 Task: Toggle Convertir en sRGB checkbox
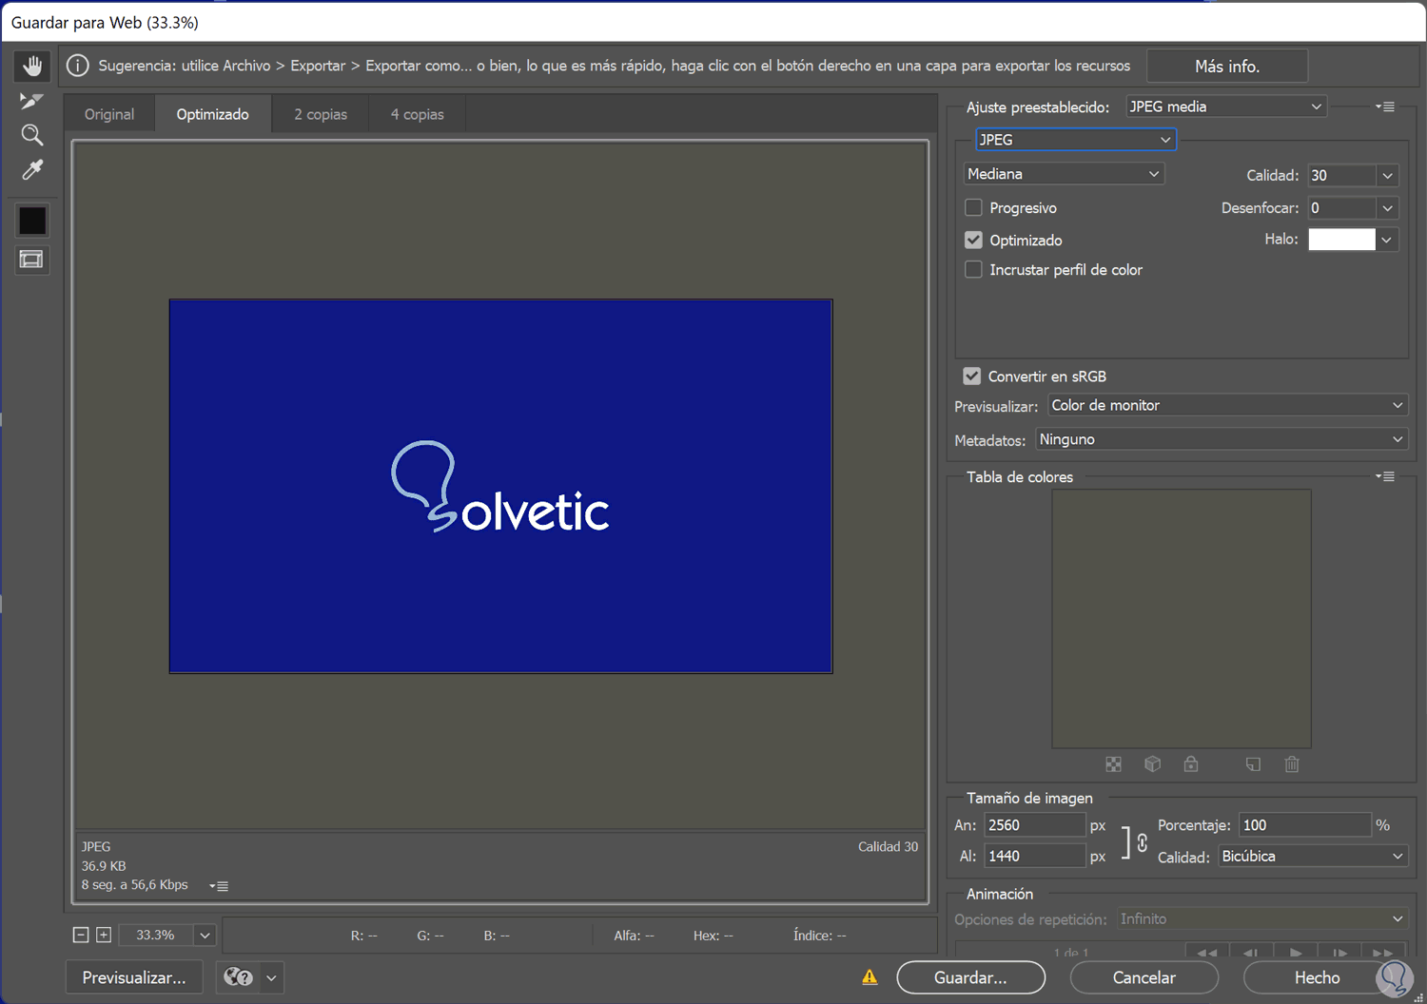coord(971,376)
